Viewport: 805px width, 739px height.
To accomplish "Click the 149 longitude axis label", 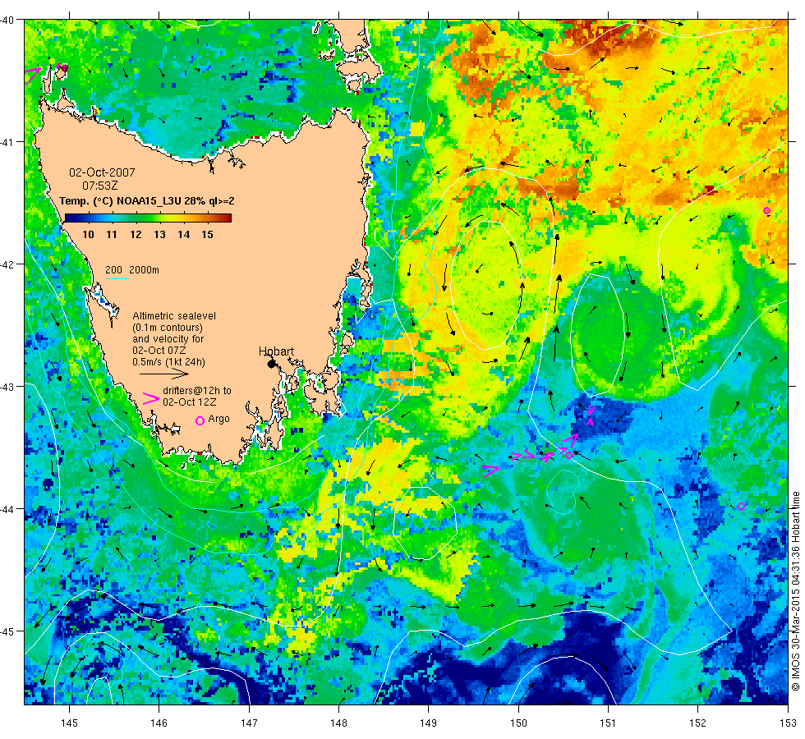I will tap(429, 723).
